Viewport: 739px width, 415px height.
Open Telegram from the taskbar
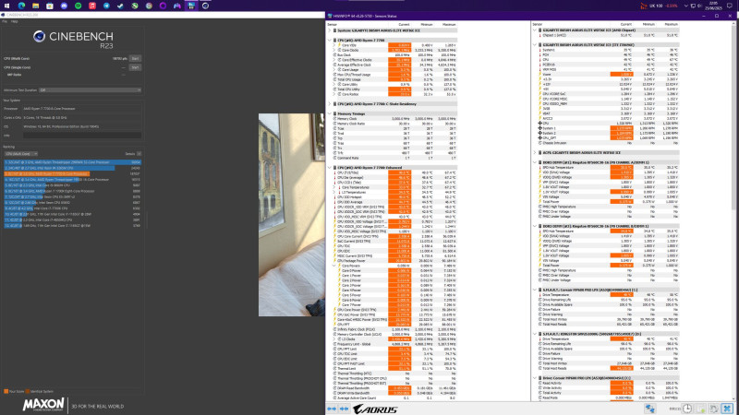click(106, 6)
